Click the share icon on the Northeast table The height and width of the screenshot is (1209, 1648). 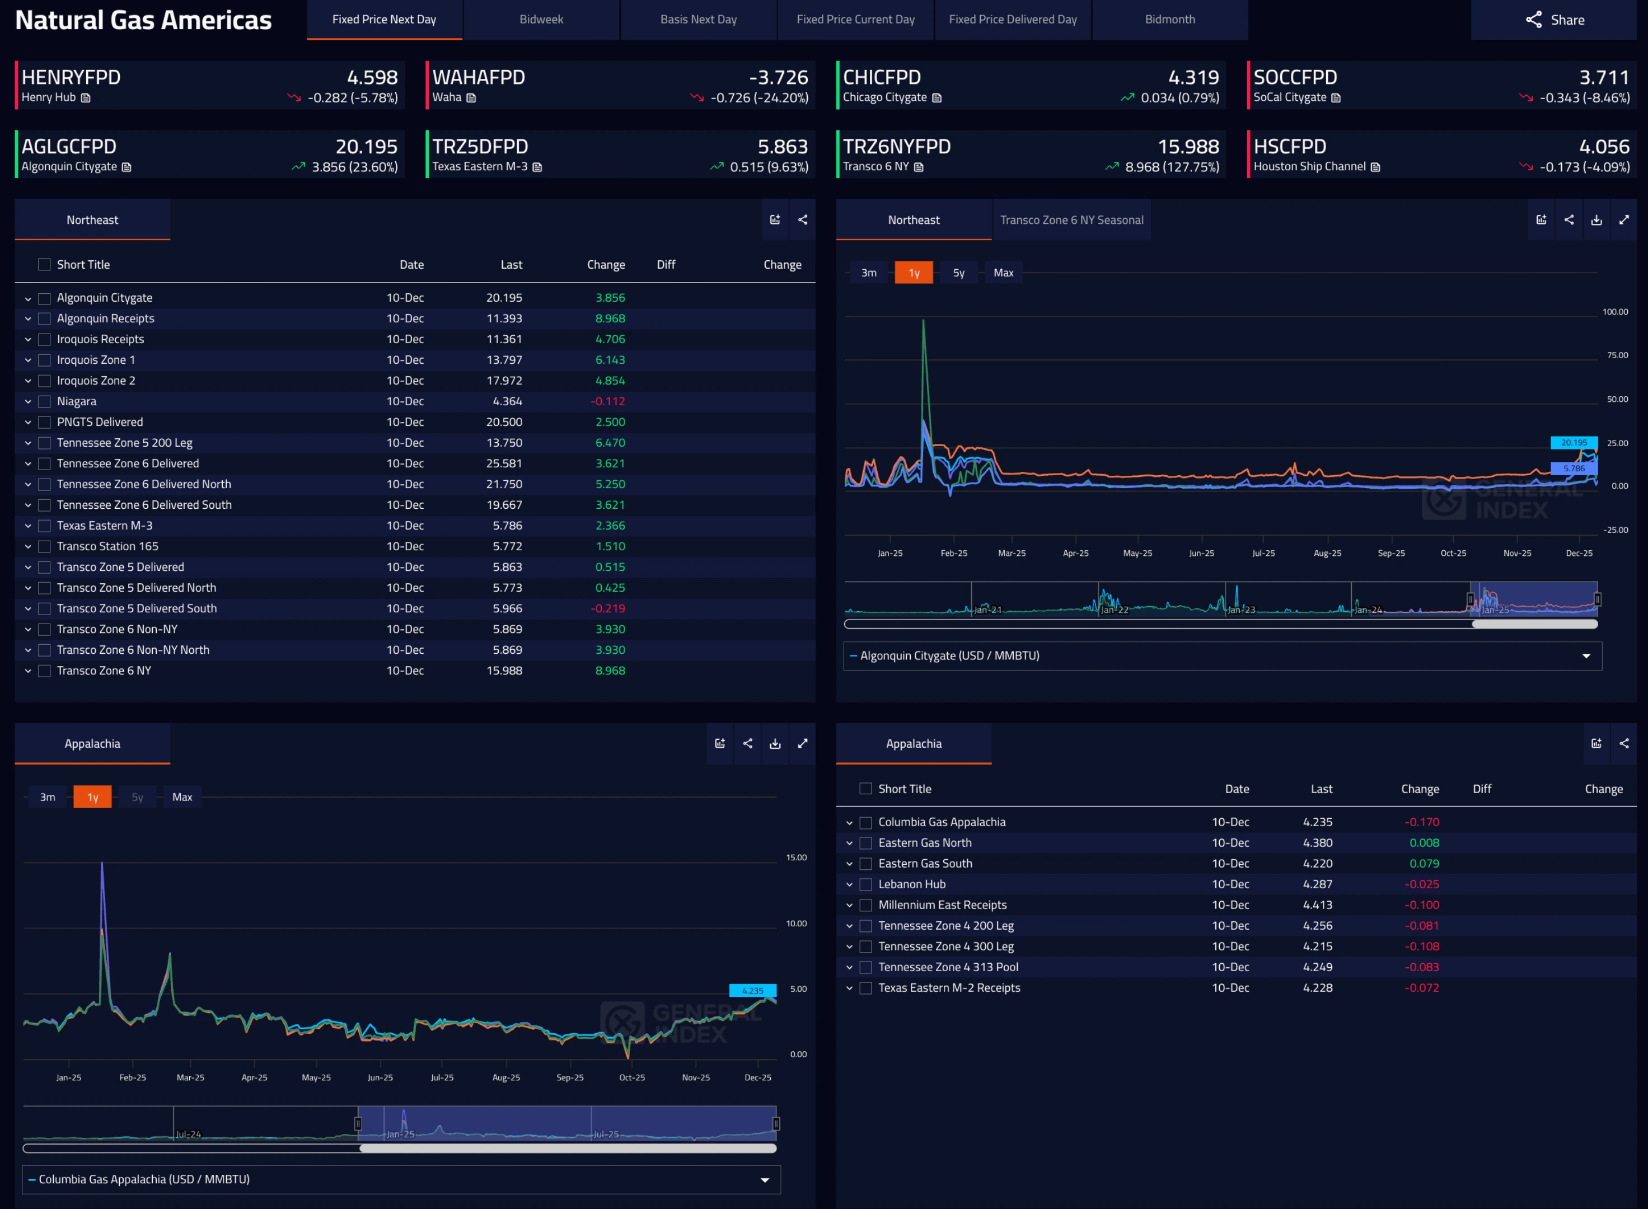[x=802, y=219]
